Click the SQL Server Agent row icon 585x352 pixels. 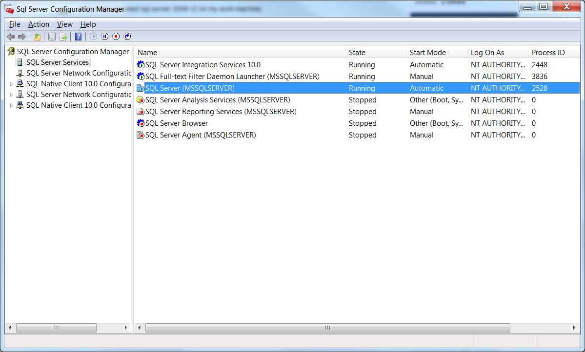click(x=141, y=135)
